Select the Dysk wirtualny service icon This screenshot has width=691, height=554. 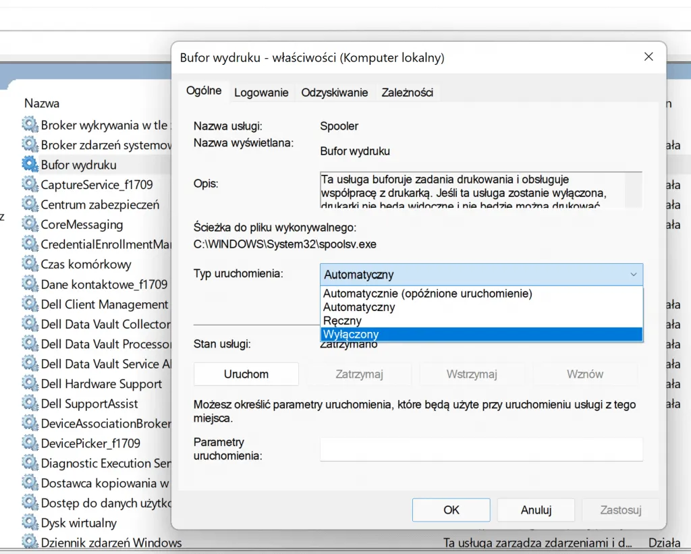click(x=30, y=523)
